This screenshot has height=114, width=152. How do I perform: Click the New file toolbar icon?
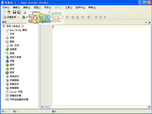[x=5, y=12]
